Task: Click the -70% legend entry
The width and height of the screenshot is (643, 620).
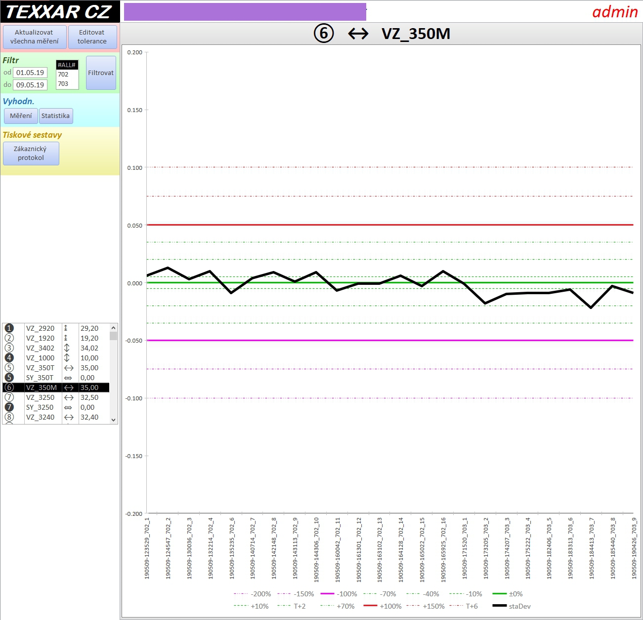Action: (380, 594)
